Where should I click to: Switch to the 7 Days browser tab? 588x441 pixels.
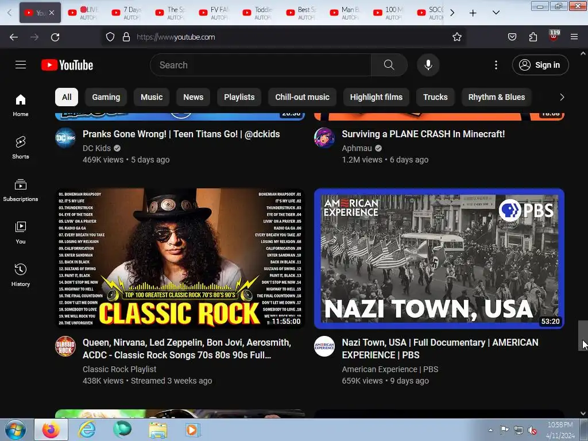(x=127, y=13)
